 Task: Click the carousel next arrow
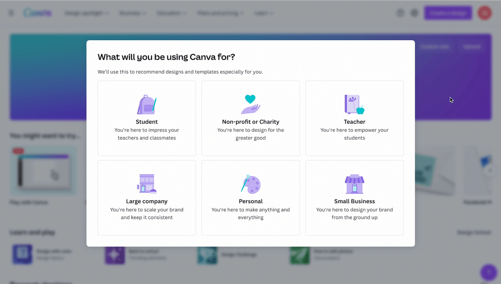click(490, 171)
